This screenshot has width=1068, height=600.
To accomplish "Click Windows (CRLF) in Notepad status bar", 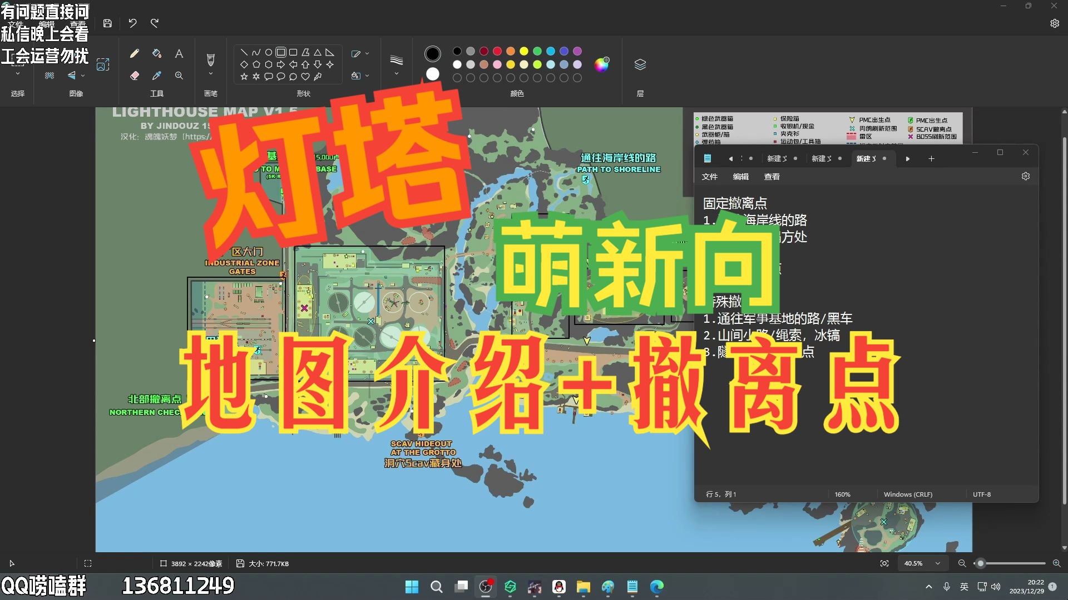I will 908,494.
